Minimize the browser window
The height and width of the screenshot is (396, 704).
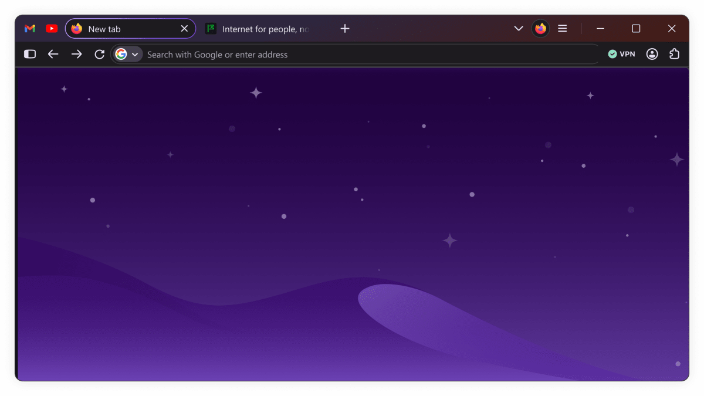point(600,29)
